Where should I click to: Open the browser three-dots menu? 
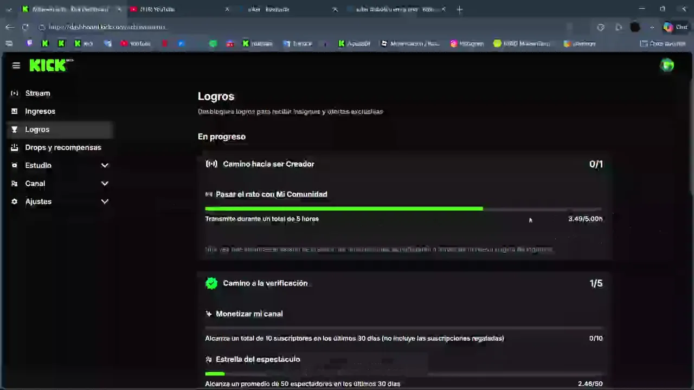coord(652,27)
